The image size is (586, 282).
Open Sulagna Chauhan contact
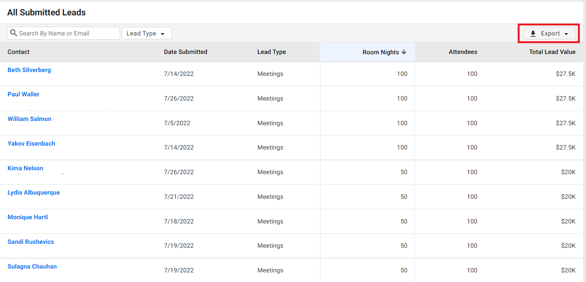click(32, 266)
